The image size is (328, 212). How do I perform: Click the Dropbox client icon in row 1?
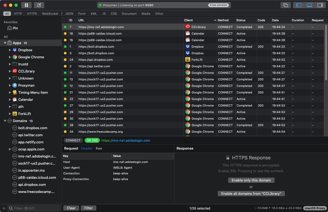tap(188, 46)
